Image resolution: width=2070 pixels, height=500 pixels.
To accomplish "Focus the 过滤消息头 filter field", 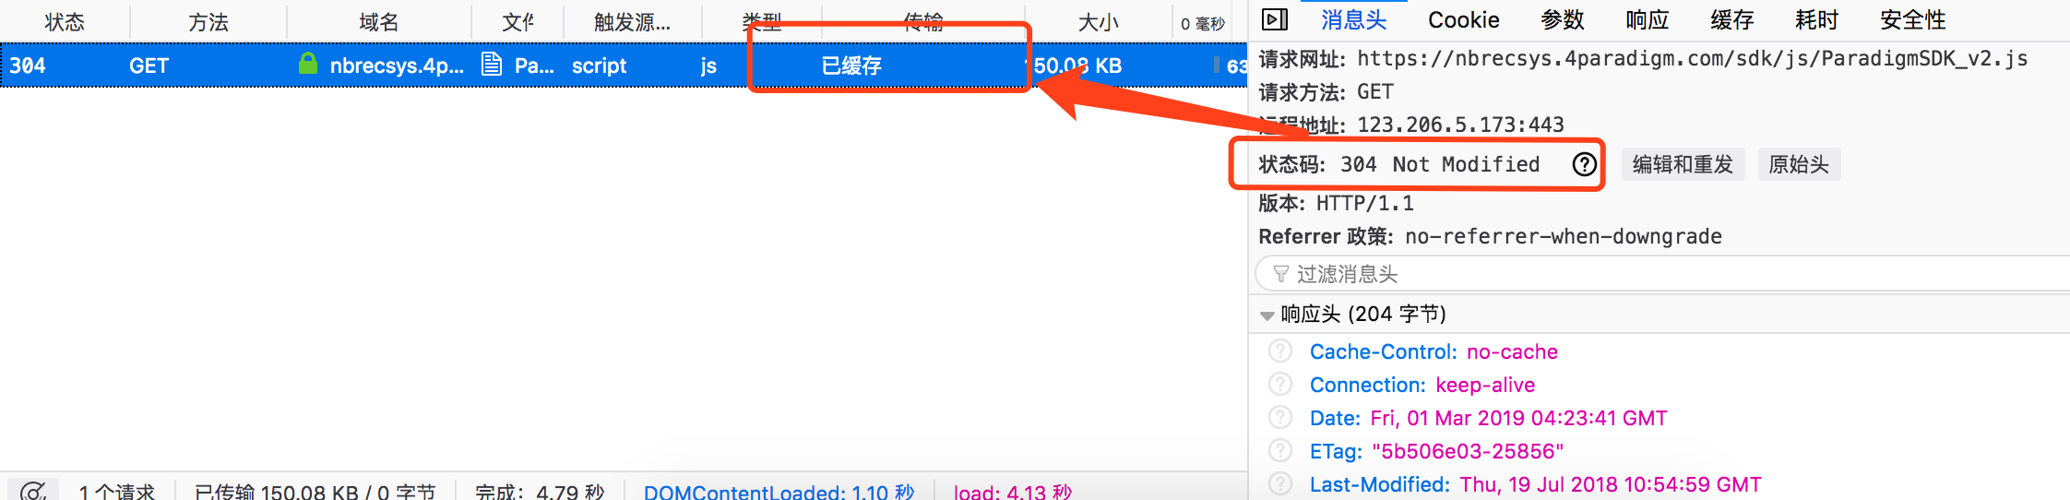I will pyautogui.click(x=1662, y=274).
